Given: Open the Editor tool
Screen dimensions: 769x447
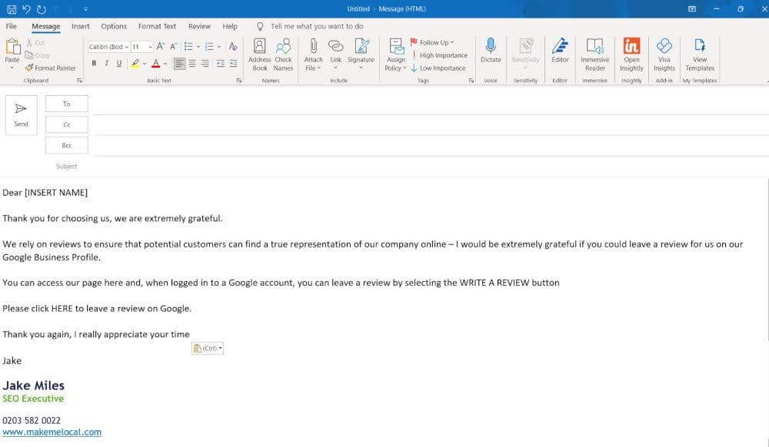Looking at the screenshot, I should point(560,47).
